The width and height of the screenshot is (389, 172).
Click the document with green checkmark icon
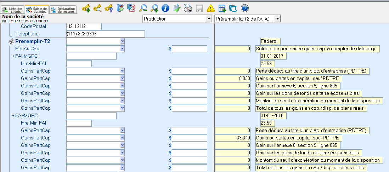[x=177, y=8]
